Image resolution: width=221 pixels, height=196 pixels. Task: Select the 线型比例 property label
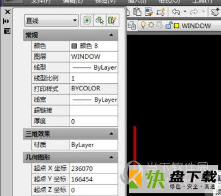[x=46, y=78]
